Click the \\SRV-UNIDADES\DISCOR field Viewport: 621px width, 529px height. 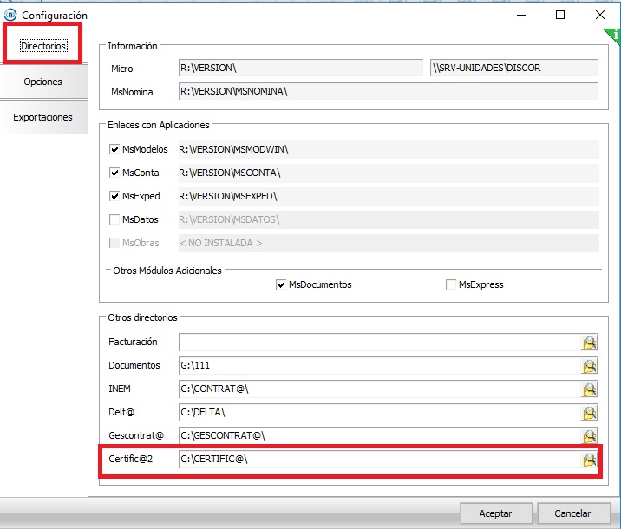point(514,68)
